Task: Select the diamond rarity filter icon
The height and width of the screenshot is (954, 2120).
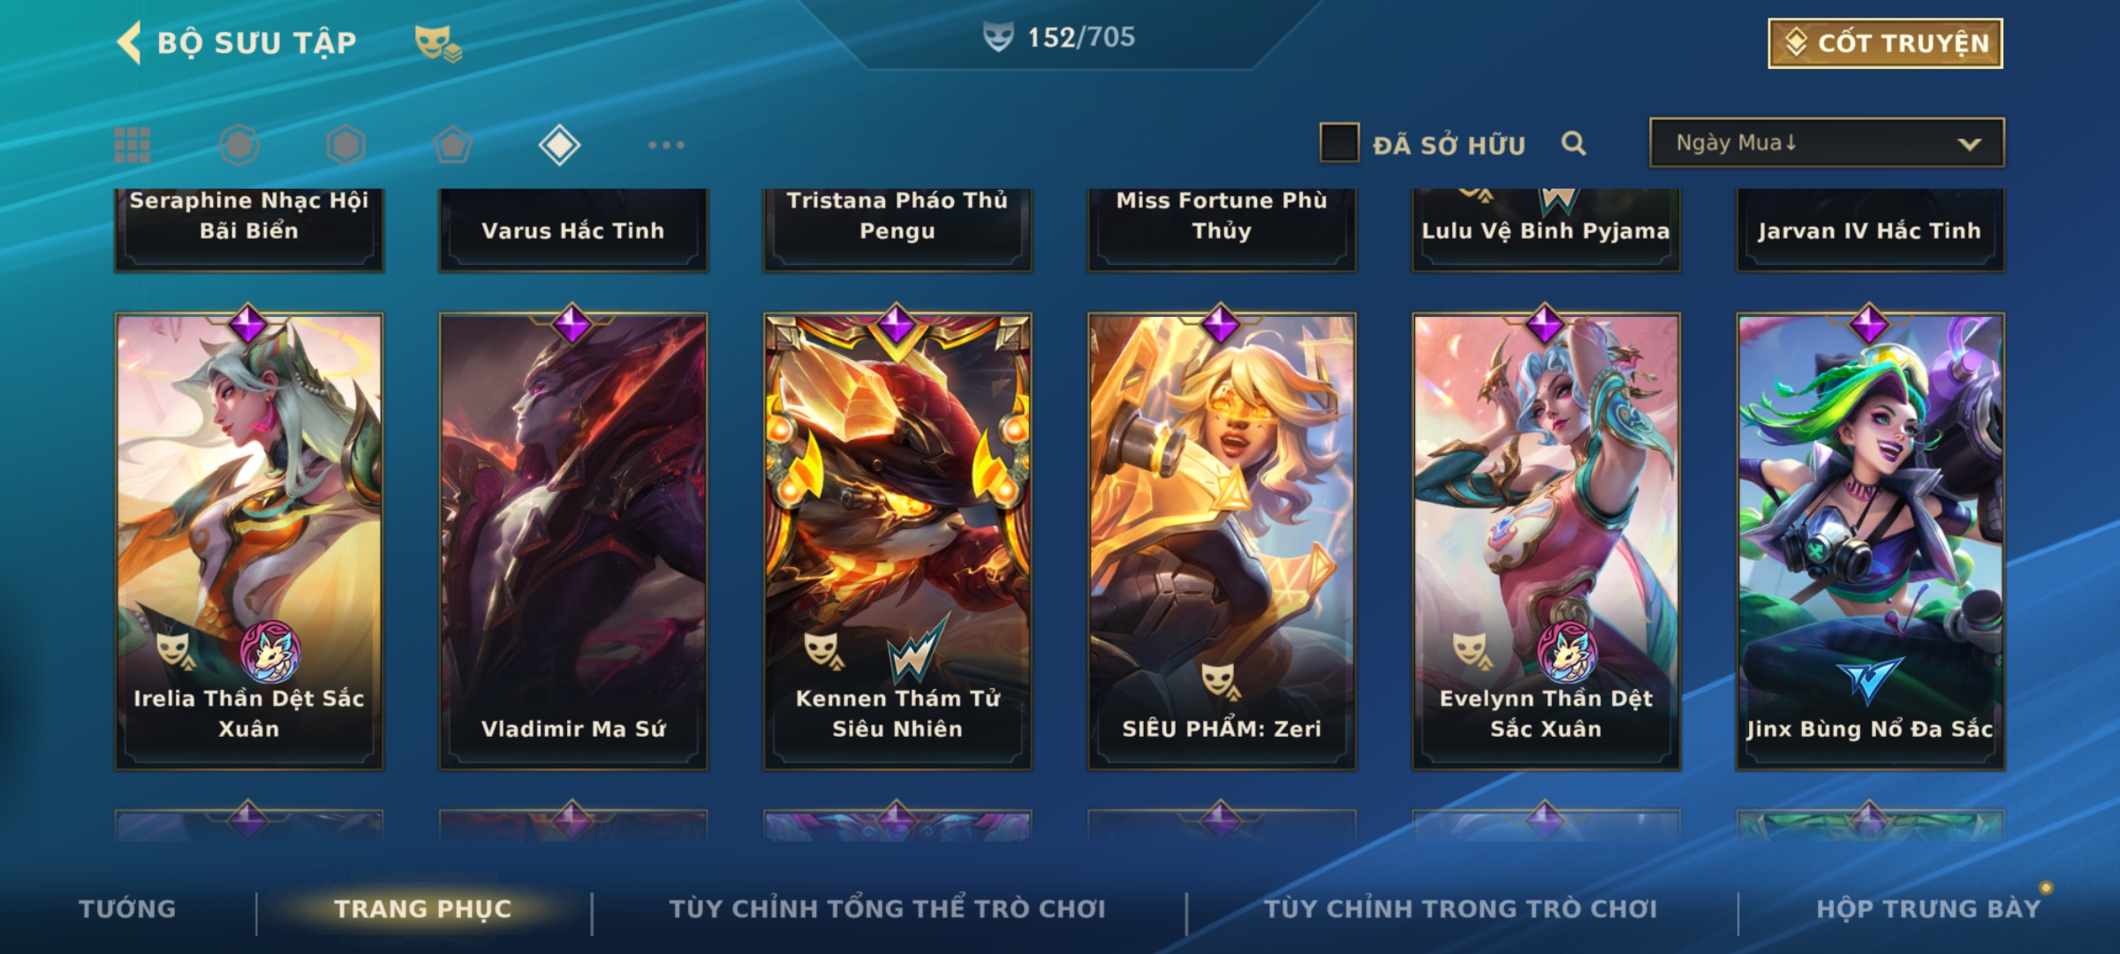Action: (x=559, y=145)
